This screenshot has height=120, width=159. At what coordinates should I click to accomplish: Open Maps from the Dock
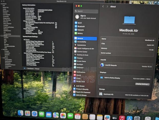(56, 115)
